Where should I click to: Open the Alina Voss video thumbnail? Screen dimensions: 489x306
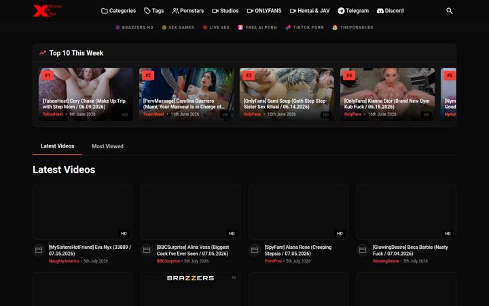191,211
